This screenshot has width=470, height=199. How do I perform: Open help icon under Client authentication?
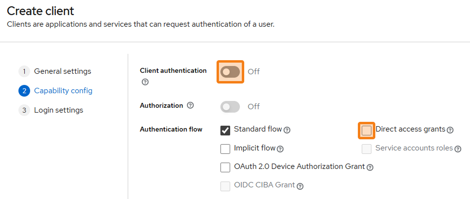coord(145,82)
